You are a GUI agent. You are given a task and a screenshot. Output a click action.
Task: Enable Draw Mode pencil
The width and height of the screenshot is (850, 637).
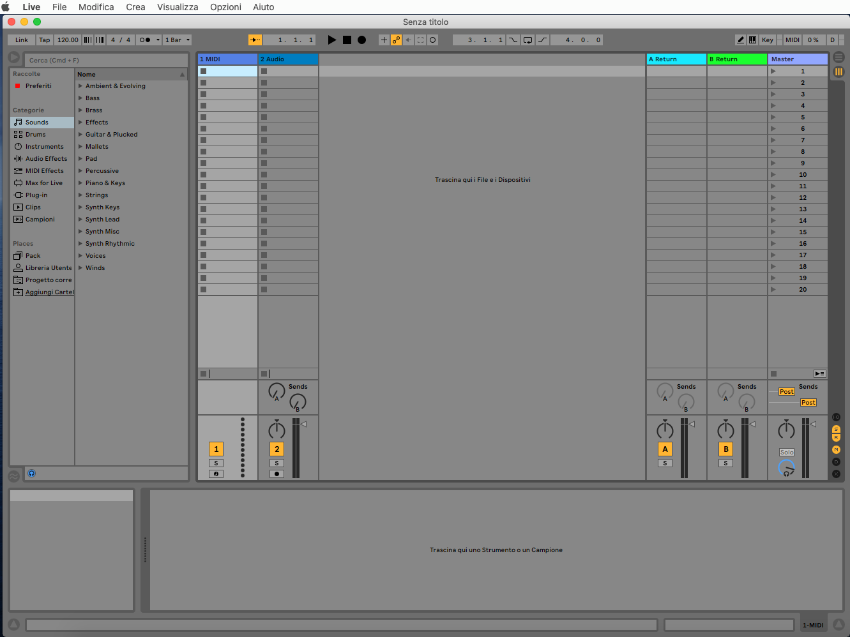click(x=740, y=40)
